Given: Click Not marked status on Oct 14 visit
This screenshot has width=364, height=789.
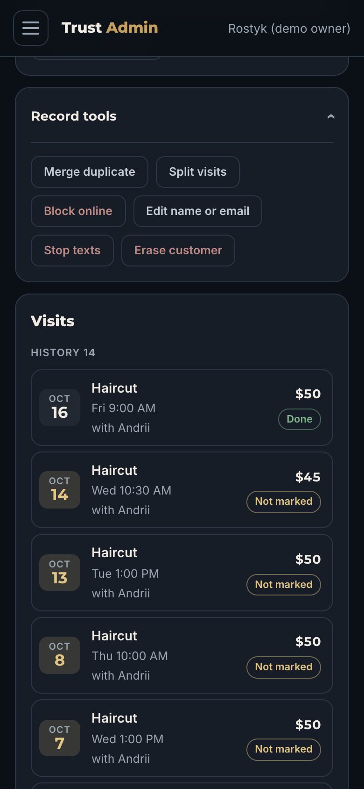Looking at the screenshot, I should pyautogui.click(x=284, y=502).
